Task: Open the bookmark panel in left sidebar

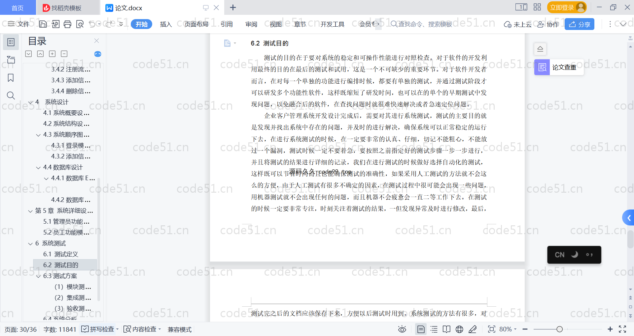Action: 11,78
